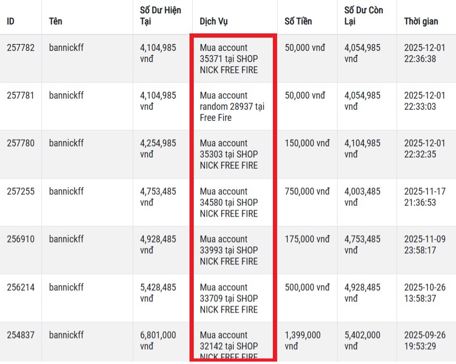Click the "Mua account random 28937" service entry
Screen dimensions: 456x364
click(x=232, y=107)
